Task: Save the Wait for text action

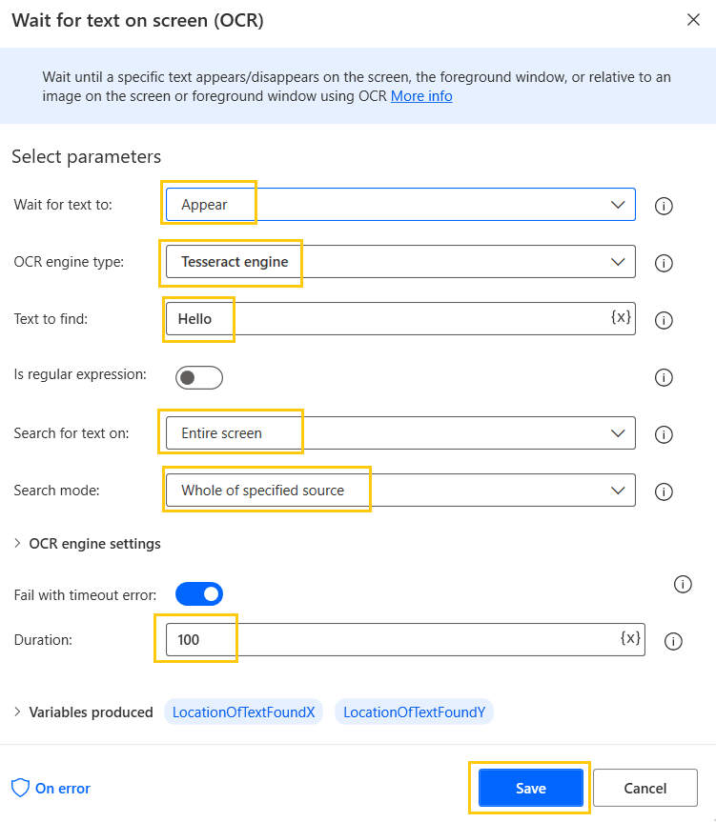Action: pyautogui.click(x=529, y=788)
